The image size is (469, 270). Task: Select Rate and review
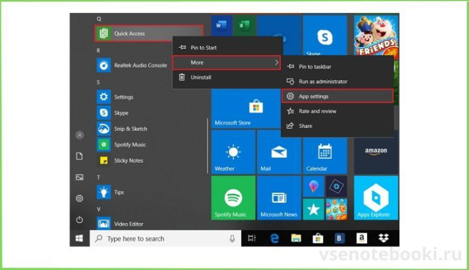pyautogui.click(x=338, y=111)
